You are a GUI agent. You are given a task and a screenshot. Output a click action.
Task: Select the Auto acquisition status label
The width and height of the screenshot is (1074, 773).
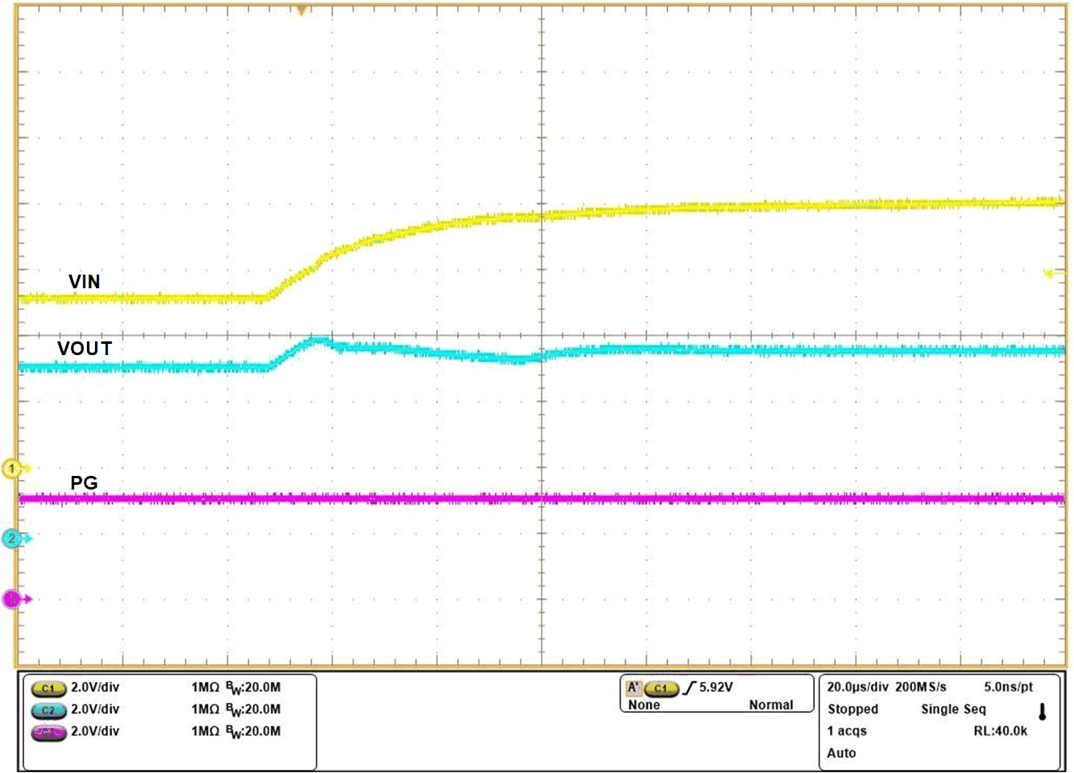[841, 753]
